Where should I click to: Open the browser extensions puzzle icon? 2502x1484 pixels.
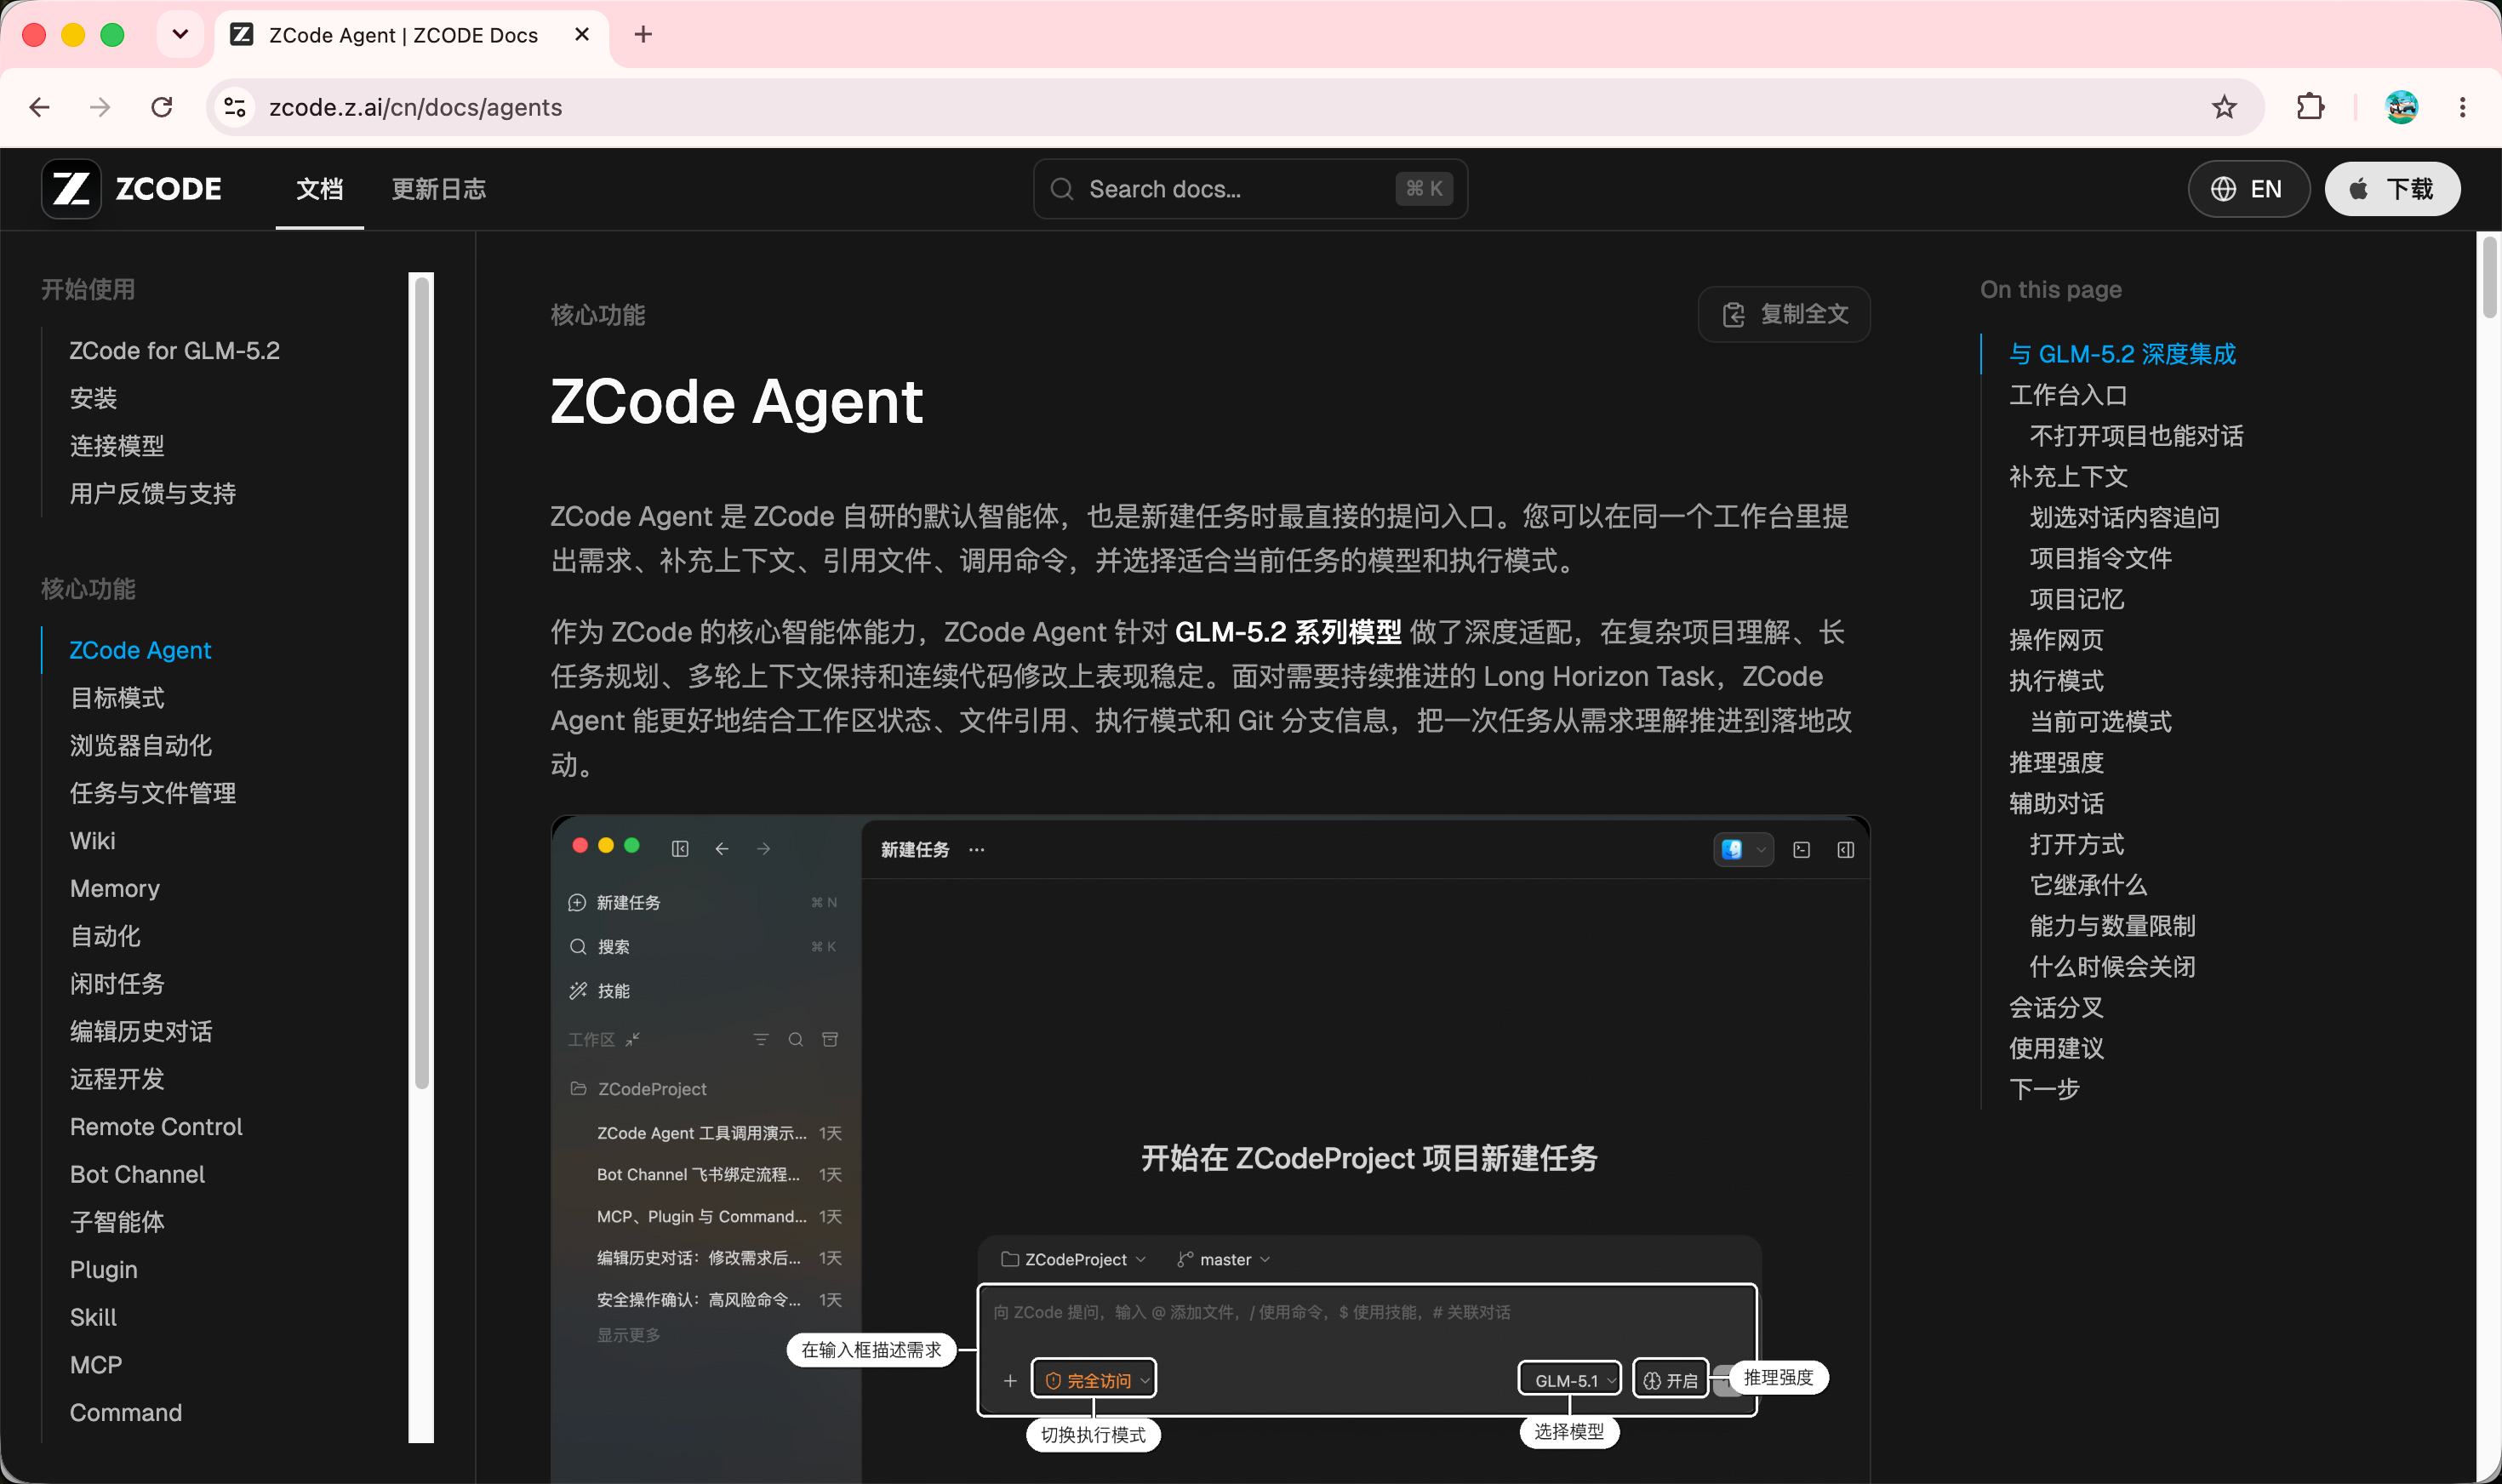2310,107
